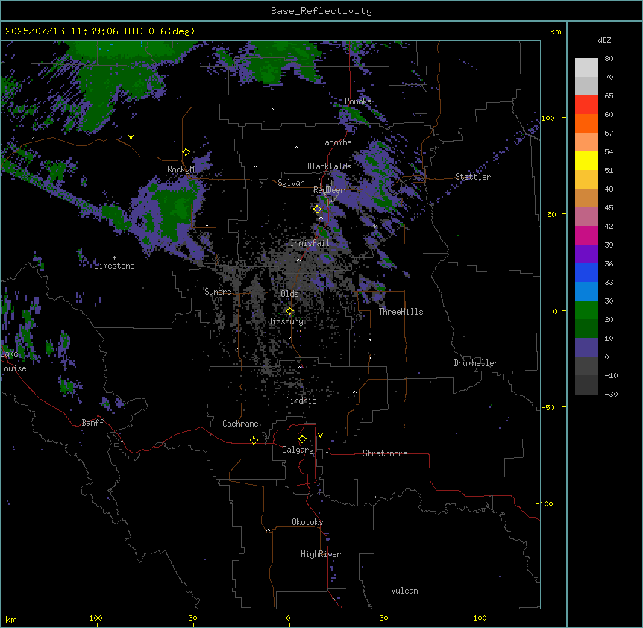The width and height of the screenshot is (643, 628).
Task: Click the Ponoka city label
Action: (x=358, y=101)
